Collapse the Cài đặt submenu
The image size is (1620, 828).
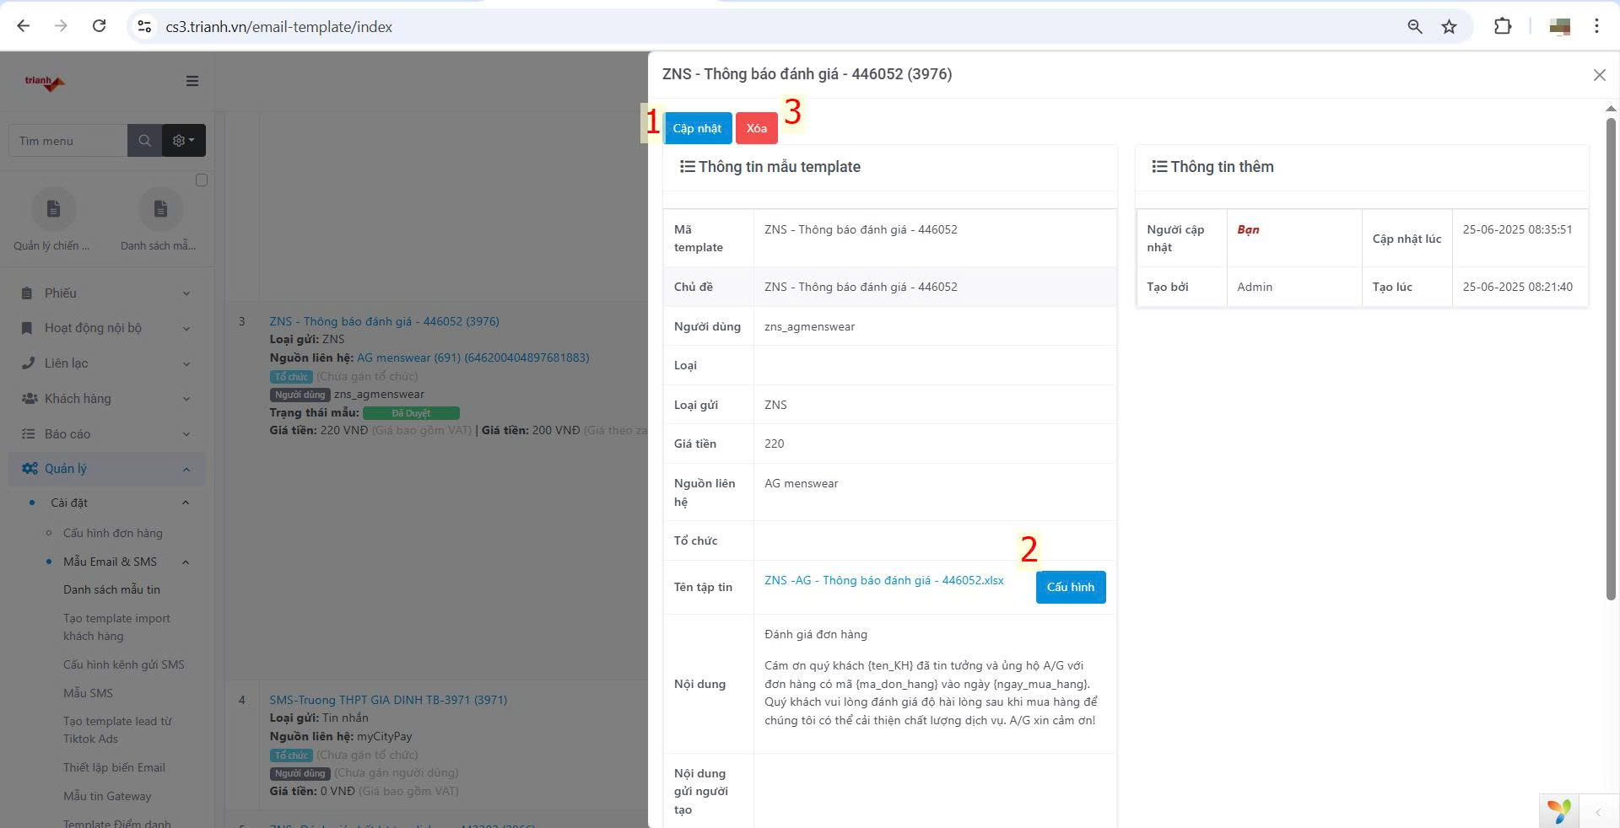pos(106,503)
